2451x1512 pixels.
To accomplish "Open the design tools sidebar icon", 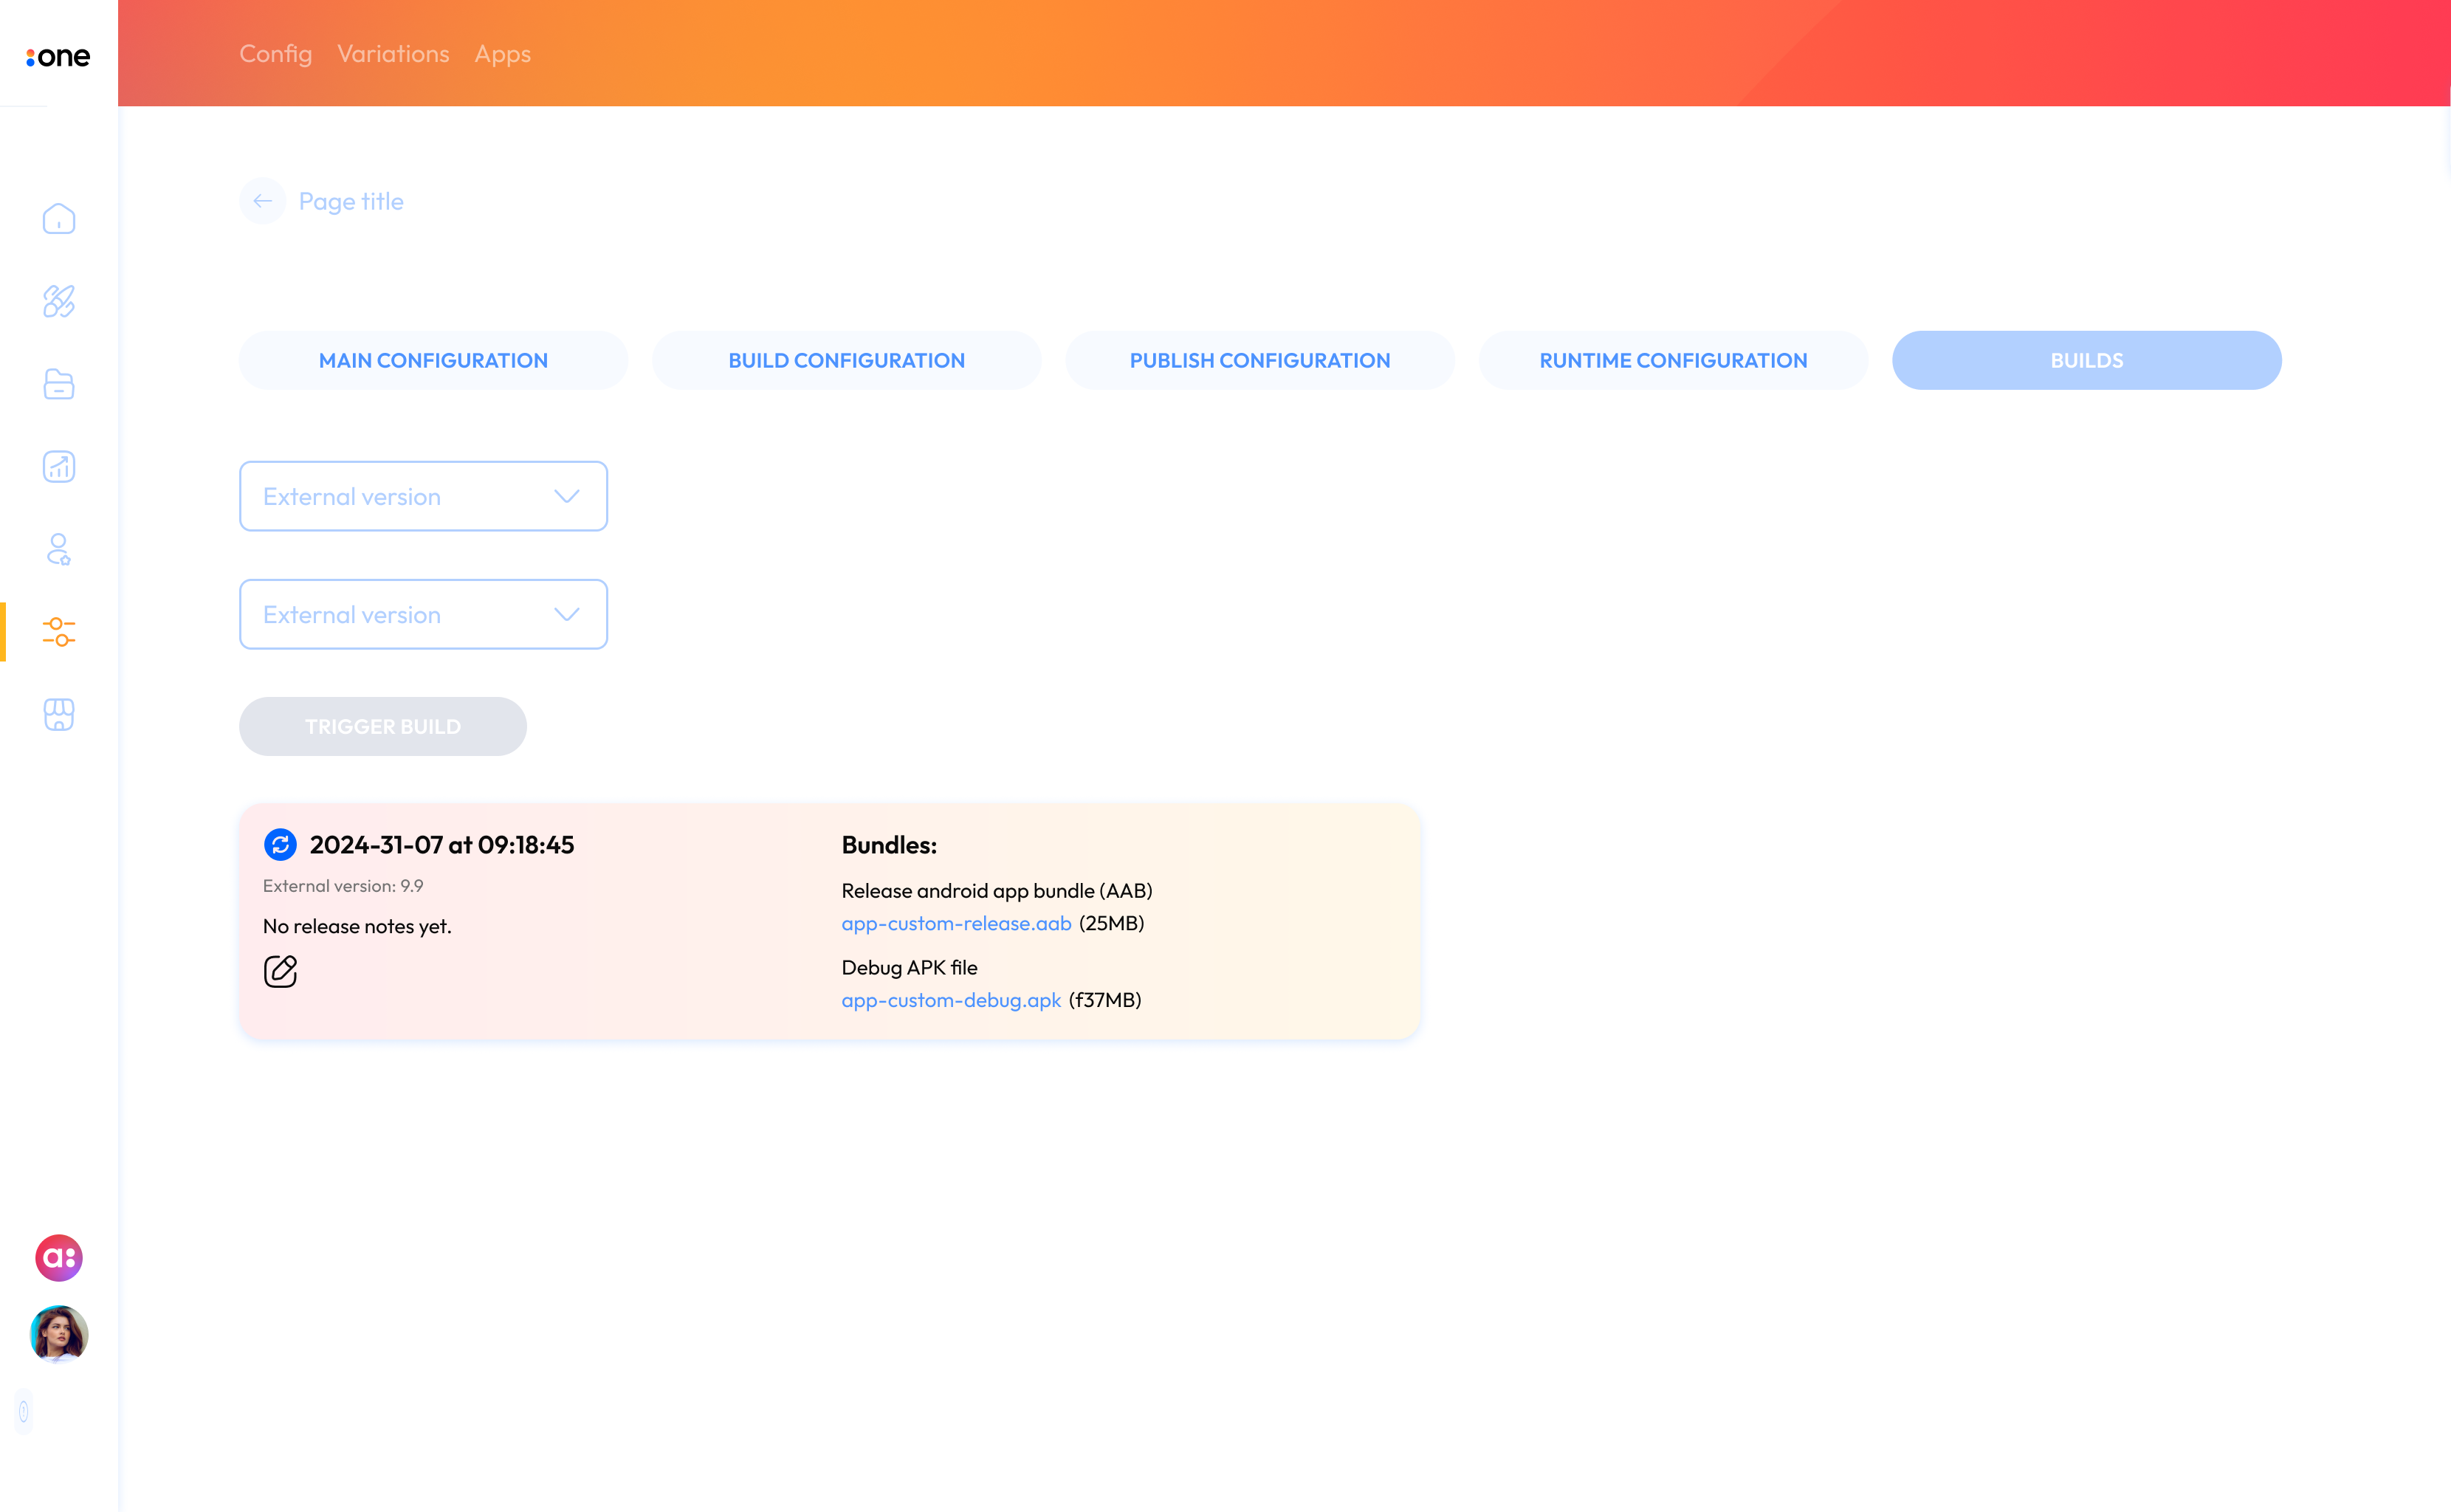I will (59, 301).
